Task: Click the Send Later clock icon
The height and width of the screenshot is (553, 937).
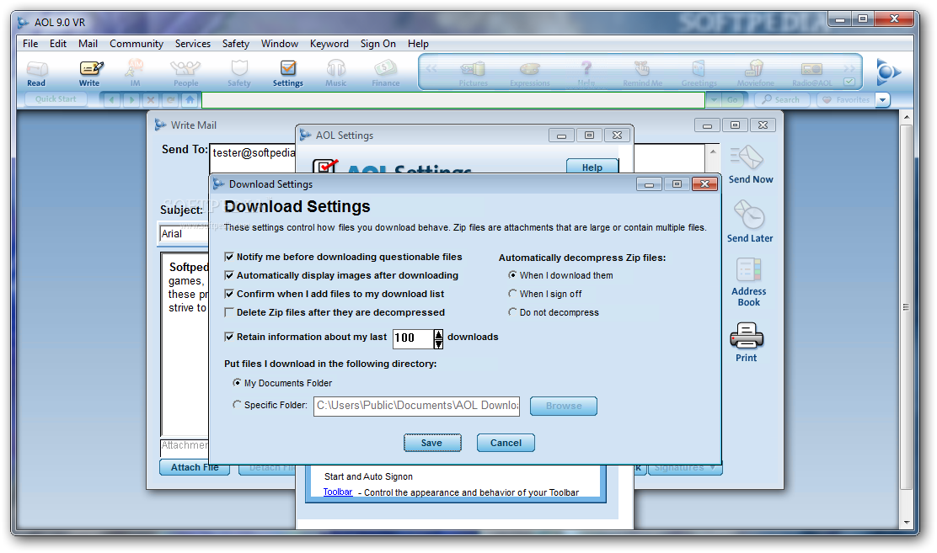Action: (x=750, y=221)
